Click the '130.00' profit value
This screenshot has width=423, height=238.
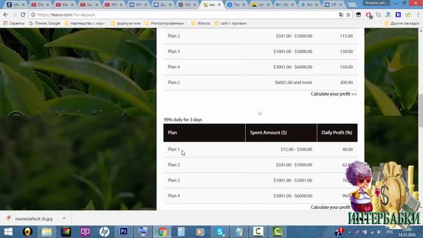click(346, 52)
